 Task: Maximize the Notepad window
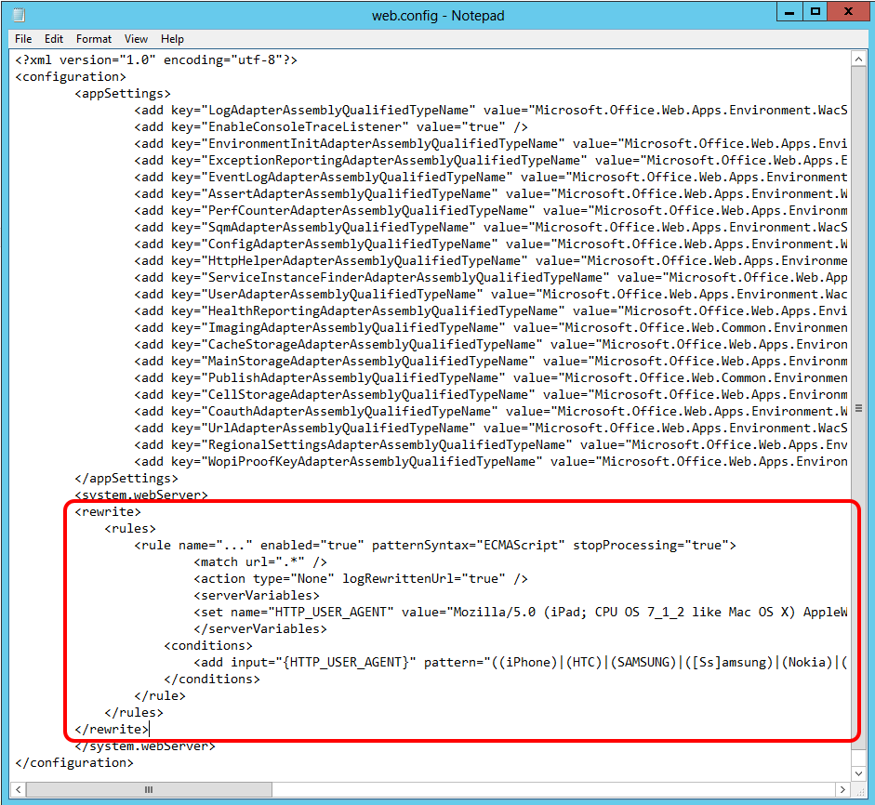coord(815,12)
